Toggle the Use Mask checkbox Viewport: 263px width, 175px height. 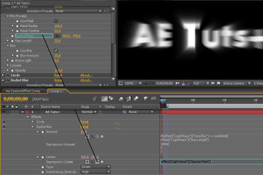(x=56, y=21)
